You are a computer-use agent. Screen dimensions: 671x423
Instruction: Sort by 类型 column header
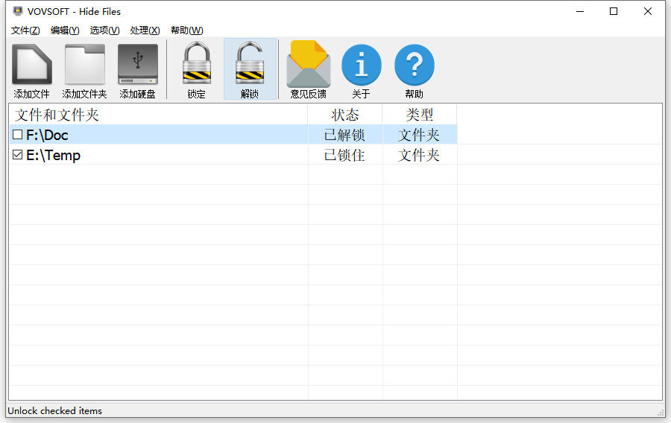click(x=419, y=115)
